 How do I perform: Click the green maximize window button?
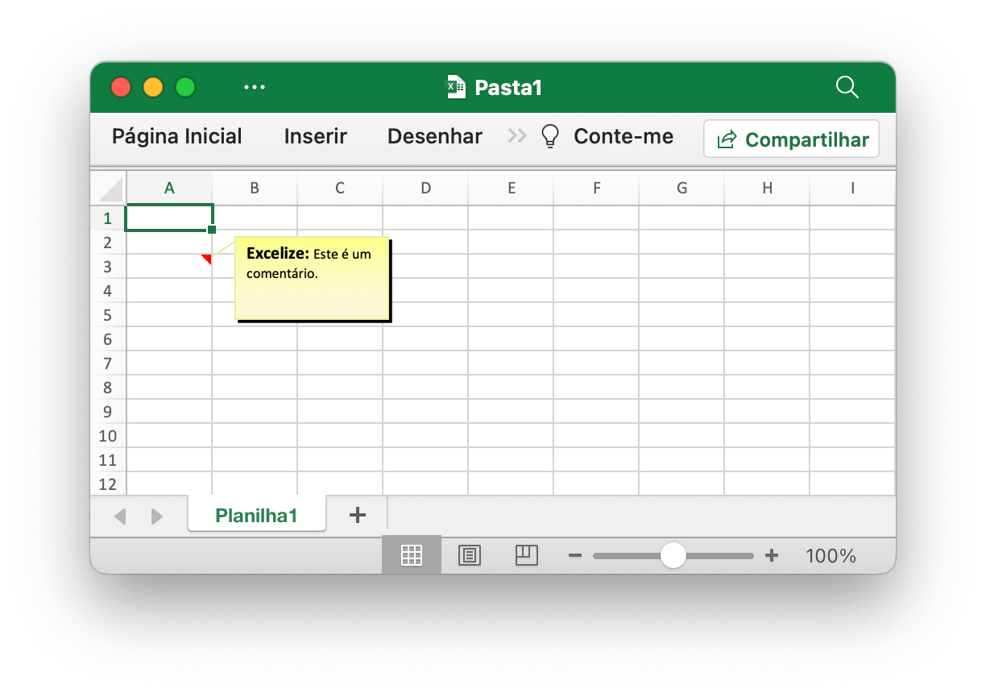(185, 87)
